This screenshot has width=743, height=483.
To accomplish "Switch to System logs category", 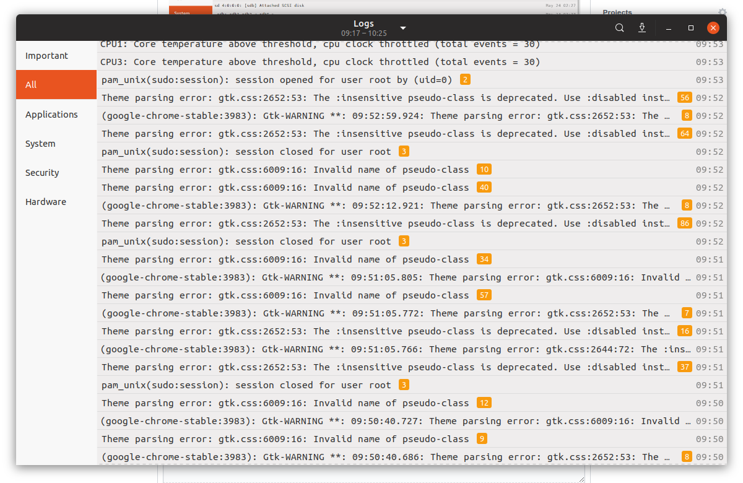I will tap(57, 144).
